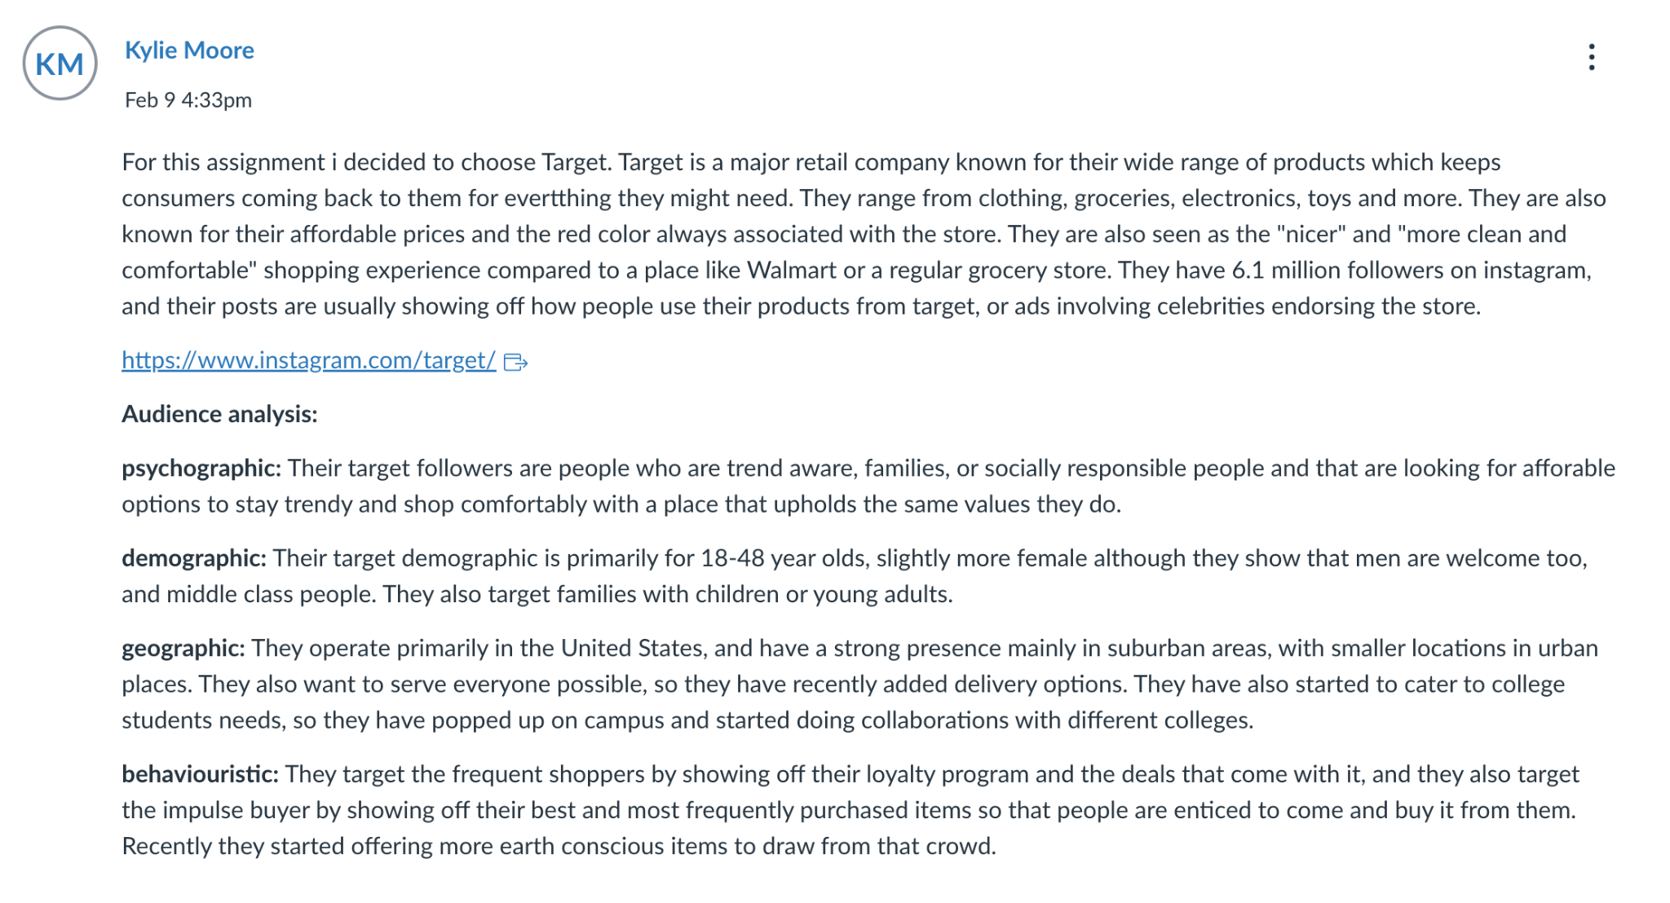This screenshot has width=1670, height=903.
Task: Open Kylie Moore's profile name link
Action: (189, 51)
